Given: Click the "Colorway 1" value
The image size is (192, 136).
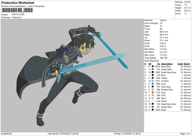Looking at the screenshot, I should (17, 17).
